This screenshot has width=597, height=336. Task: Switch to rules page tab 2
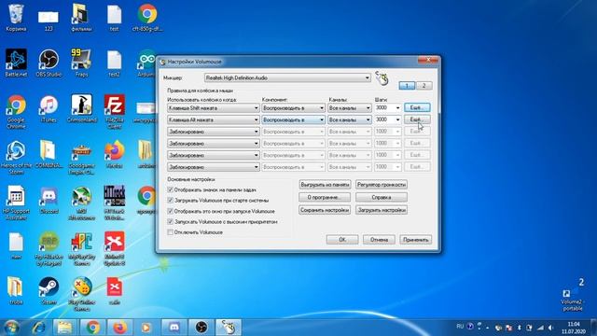(423, 85)
